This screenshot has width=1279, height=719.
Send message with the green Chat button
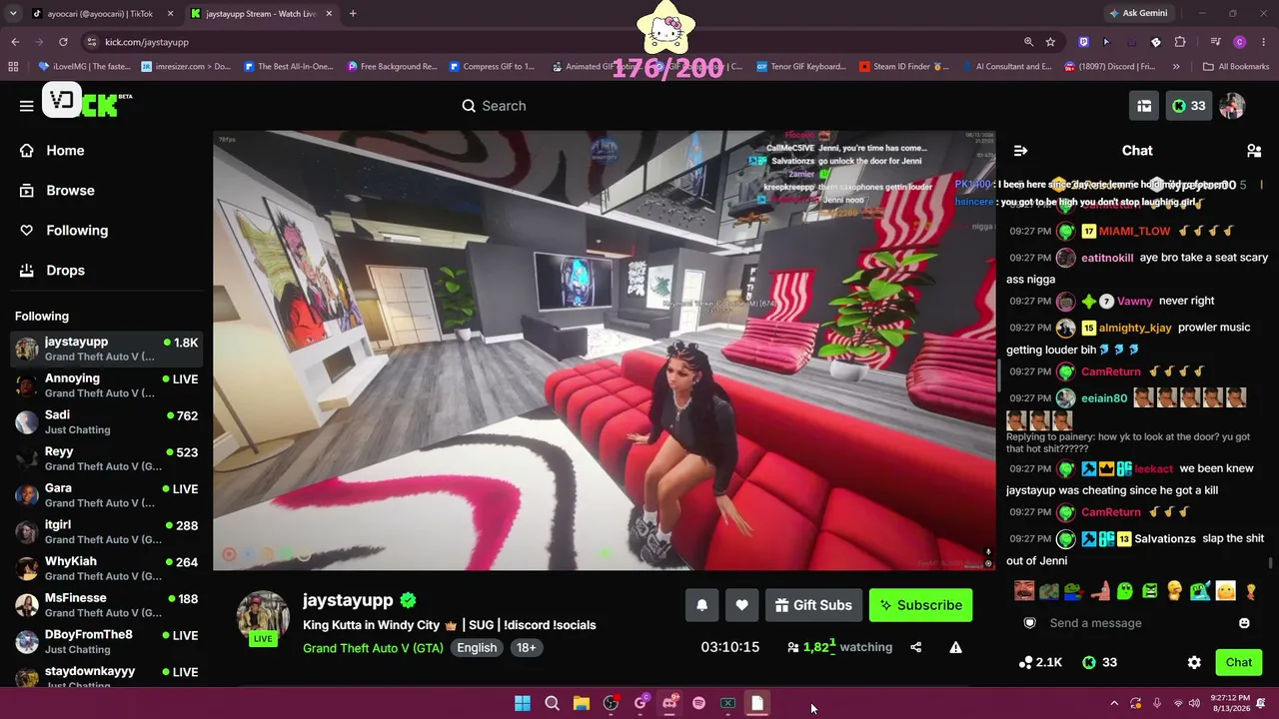pyautogui.click(x=1239, y=662)
